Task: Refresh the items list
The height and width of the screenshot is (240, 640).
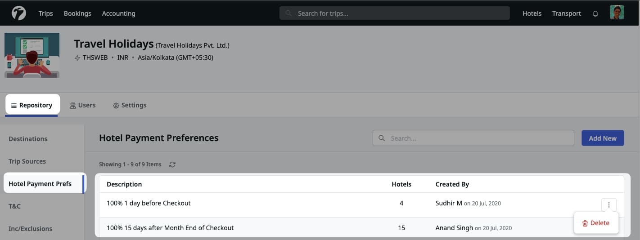Action: tap(172, 164)
